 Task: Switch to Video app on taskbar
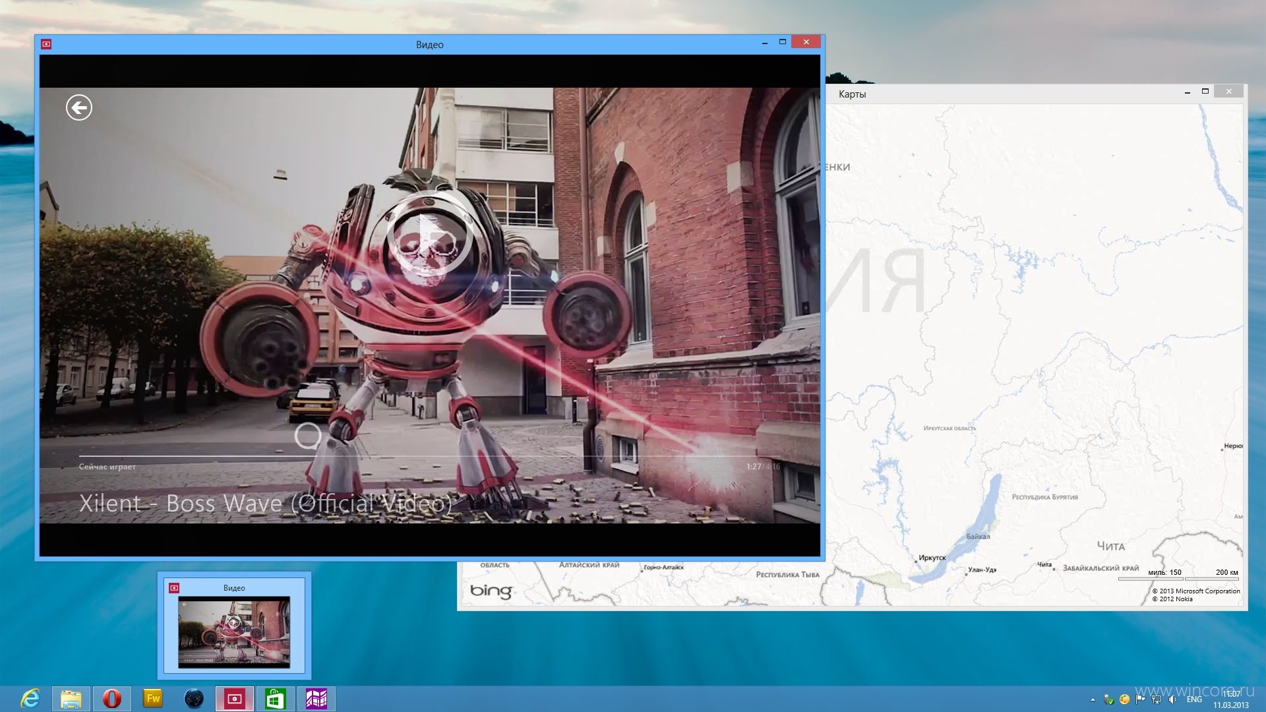[235, 699]
